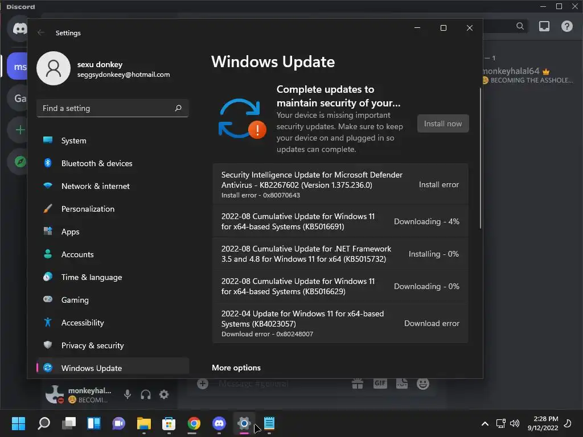Screen dimensions: 583x437
Task: Select monkeyhalal64 in Discord member list
Action: point(528,75)
